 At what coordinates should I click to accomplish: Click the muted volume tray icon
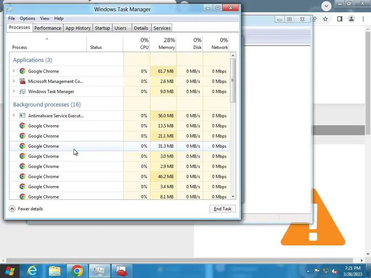pyautogui.click(x=334, y=271)
